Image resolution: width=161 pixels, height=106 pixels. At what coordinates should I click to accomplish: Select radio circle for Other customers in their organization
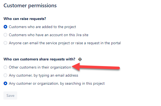[5, 67]
